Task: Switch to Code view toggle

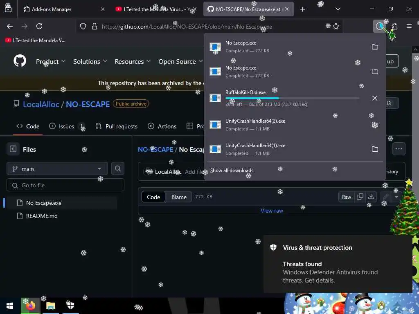Action: click(153, 197)
